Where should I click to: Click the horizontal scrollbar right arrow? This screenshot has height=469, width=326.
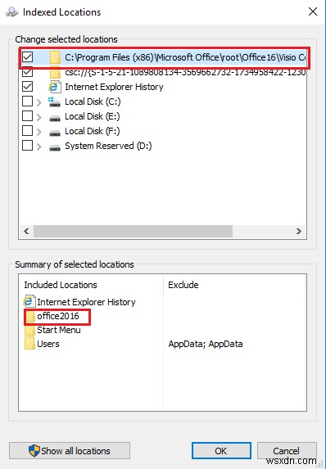pyautogui.click(x=298, y=231)
